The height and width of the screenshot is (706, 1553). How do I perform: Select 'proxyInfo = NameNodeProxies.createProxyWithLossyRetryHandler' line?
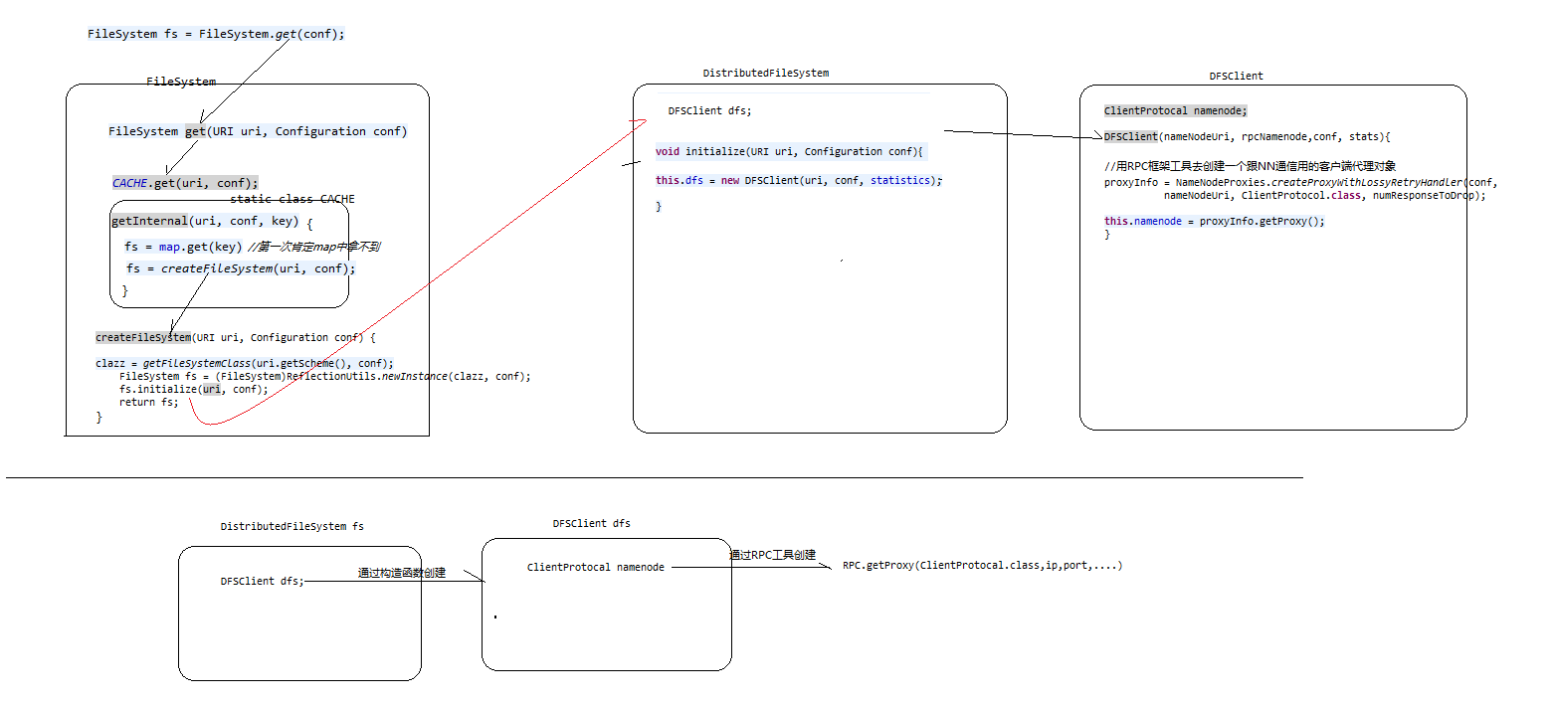[x=1301, y=182]
